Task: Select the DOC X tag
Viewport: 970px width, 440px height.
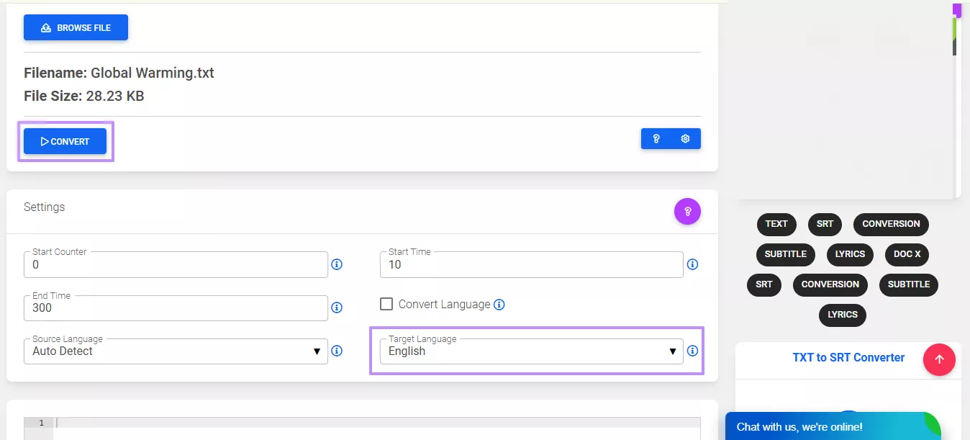Action: pos(907,254)
